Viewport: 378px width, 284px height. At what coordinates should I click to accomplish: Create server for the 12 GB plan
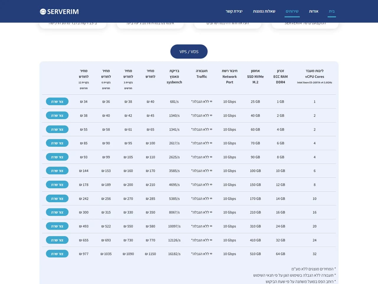click(x=57, y=185)
